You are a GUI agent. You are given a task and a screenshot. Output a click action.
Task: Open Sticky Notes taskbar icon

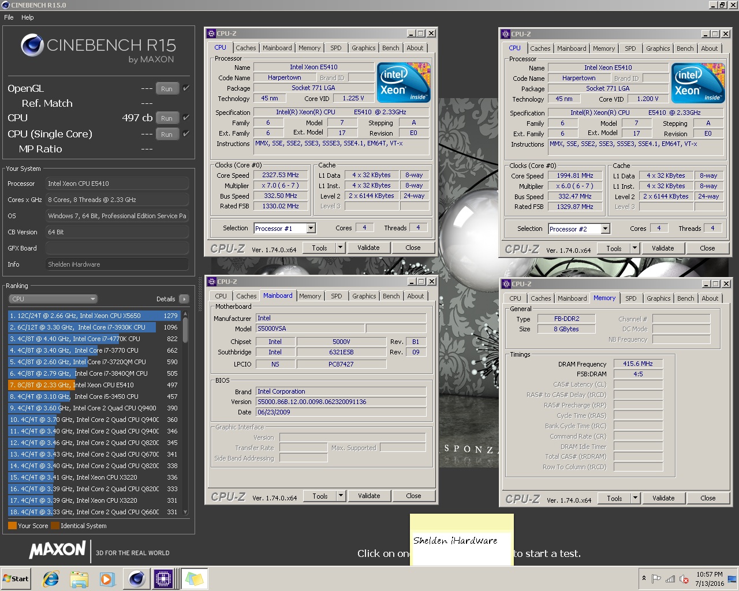194,579
